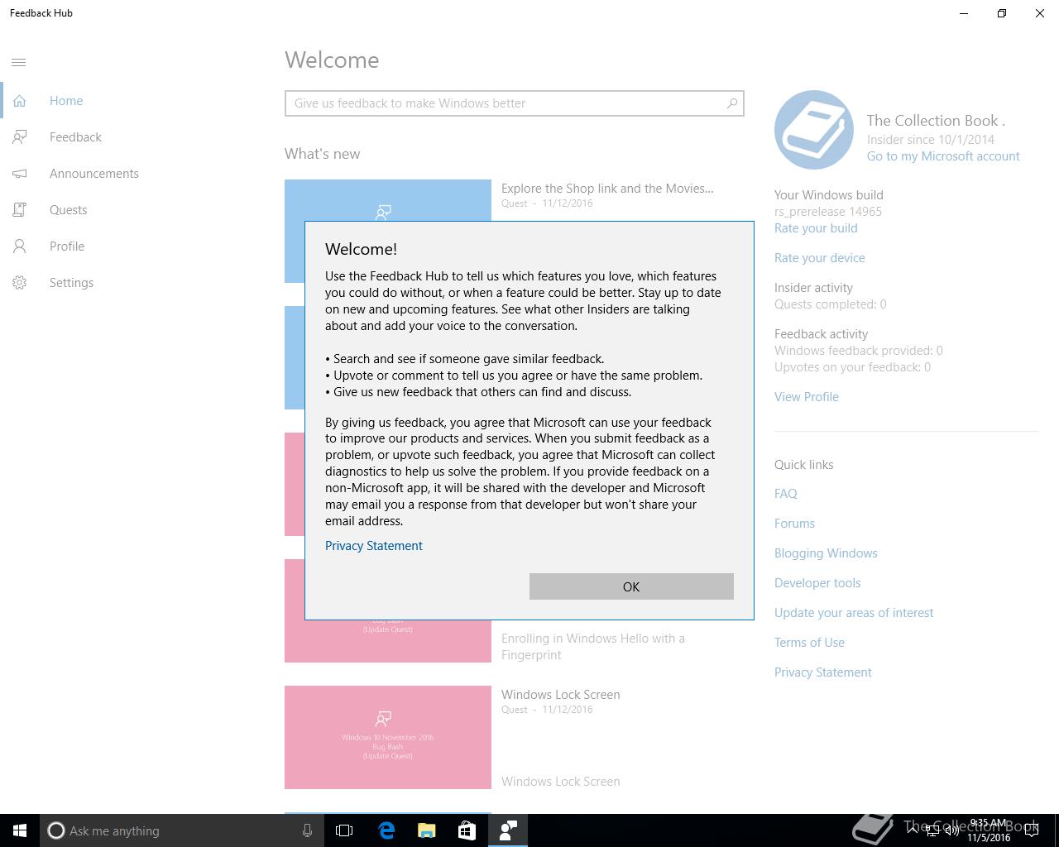Open Blogging Windows quick link
This screenshot has height=847, width=1059.
[826, 553]
